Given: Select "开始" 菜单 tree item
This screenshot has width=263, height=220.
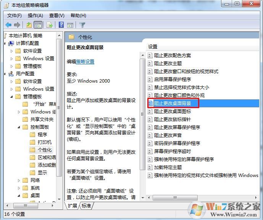Looking at the screenshot, I should pyautogui.click(x=44, y=104).
